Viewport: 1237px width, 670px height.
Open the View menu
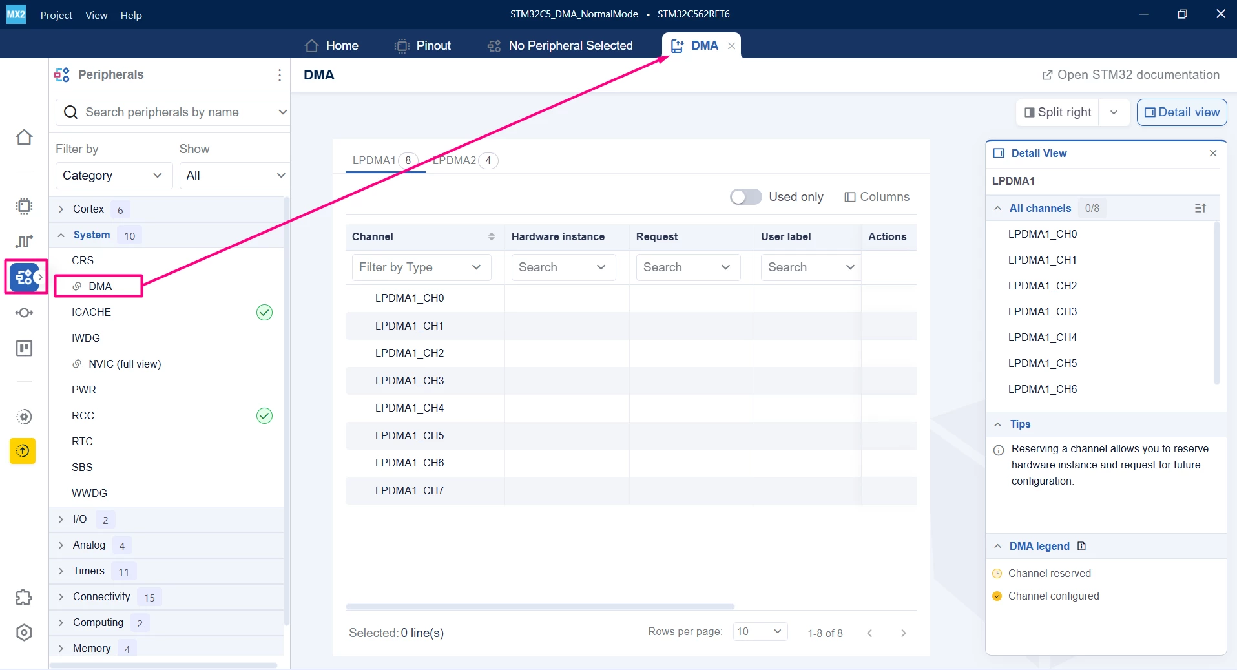(x=96, y=15)
